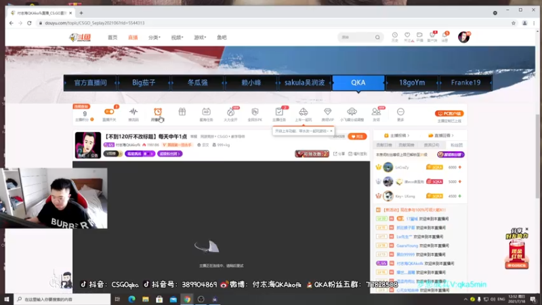Click the Douyu logo
The height and width of the screenshot is (305, 542).
click(80, 37)
